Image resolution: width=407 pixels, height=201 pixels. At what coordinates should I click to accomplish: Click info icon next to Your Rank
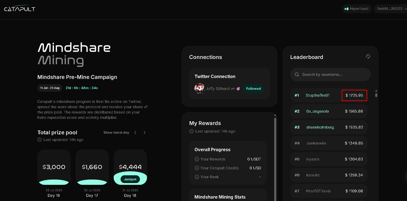[197, 177]
